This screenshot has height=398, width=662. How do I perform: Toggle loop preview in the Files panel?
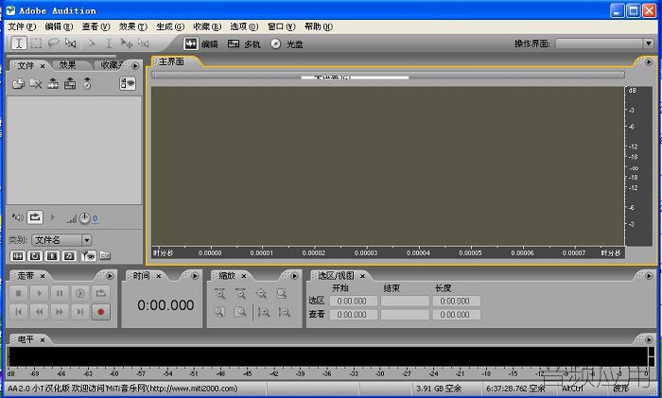[x=35, y=217]
